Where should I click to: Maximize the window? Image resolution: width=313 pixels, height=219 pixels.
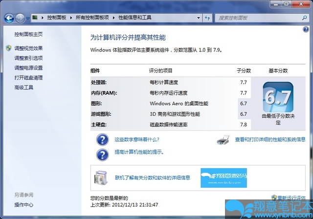click(287, 4)
